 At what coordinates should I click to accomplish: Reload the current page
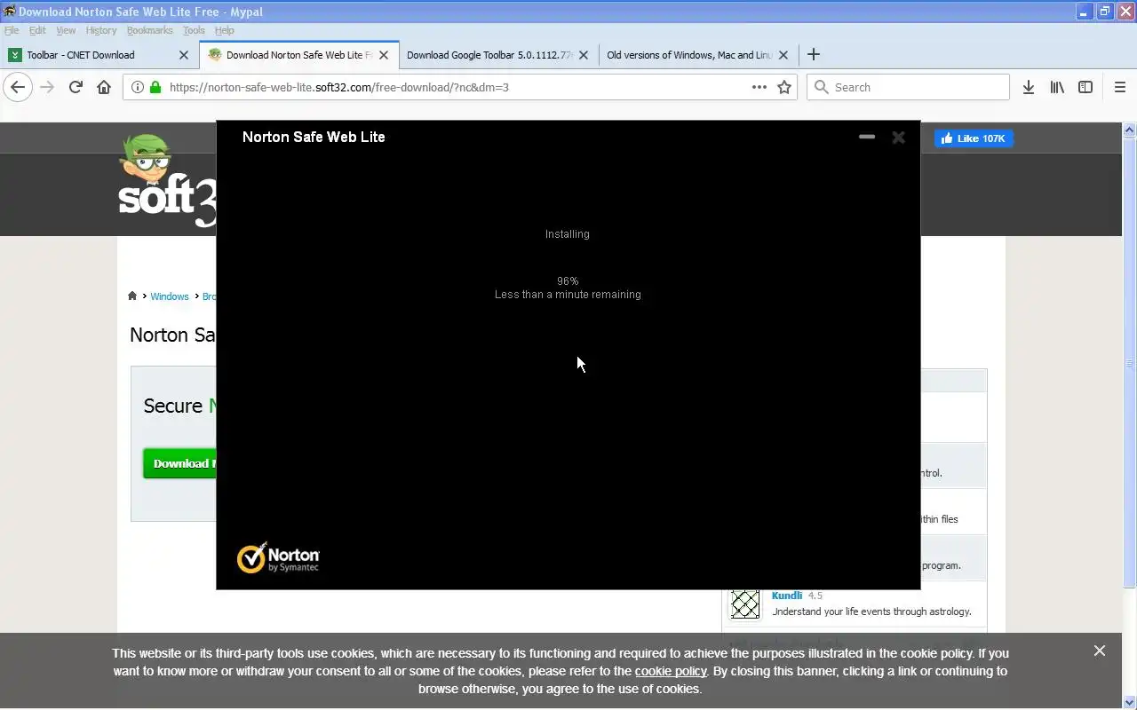pyautogui.click(x=76, y=87)
